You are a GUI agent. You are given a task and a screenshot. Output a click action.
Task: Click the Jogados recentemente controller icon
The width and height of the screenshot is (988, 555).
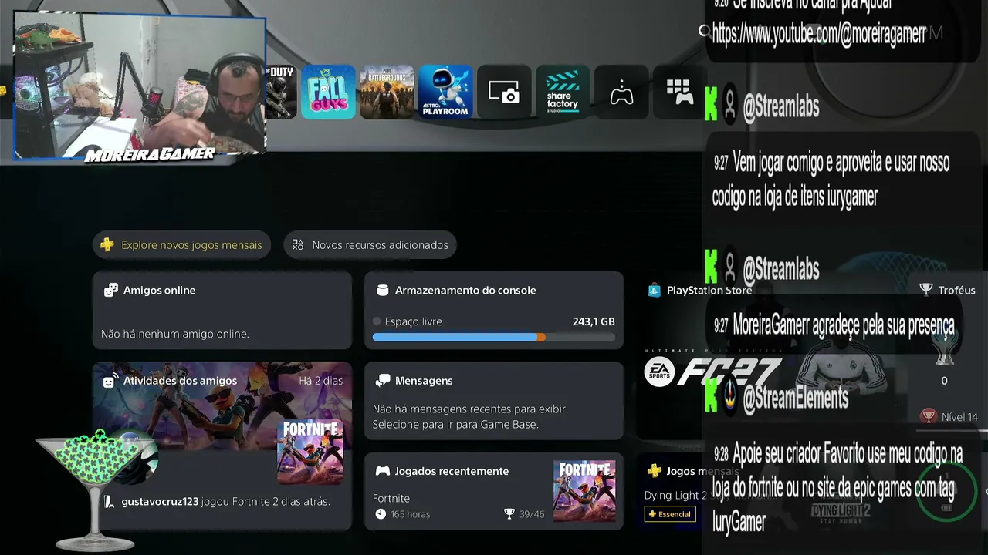point(382,470)
